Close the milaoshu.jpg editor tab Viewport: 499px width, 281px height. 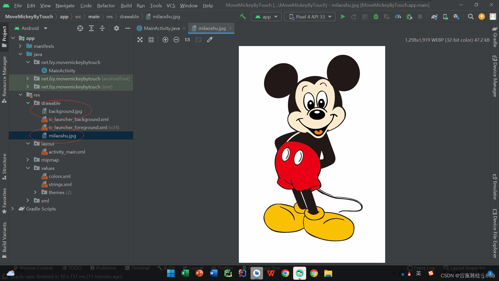tap(230, 28)
